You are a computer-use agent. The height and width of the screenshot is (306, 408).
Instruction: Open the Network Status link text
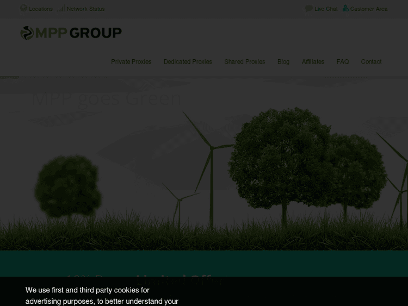tap(85, 9)
